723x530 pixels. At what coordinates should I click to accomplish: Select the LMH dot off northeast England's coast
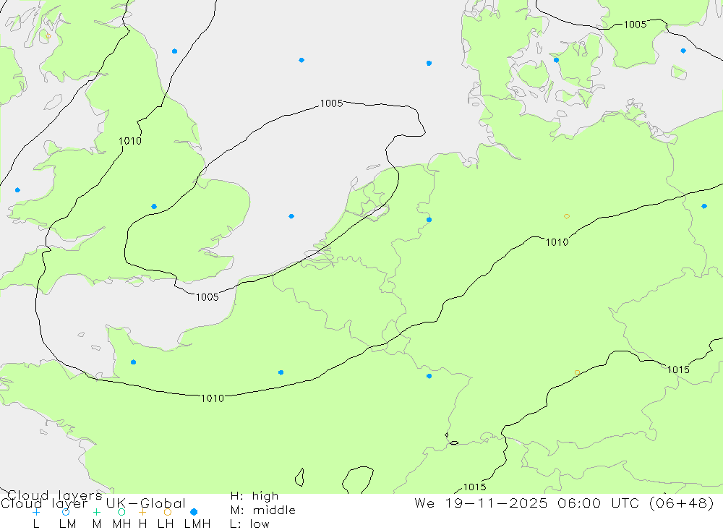click(174, 51)
